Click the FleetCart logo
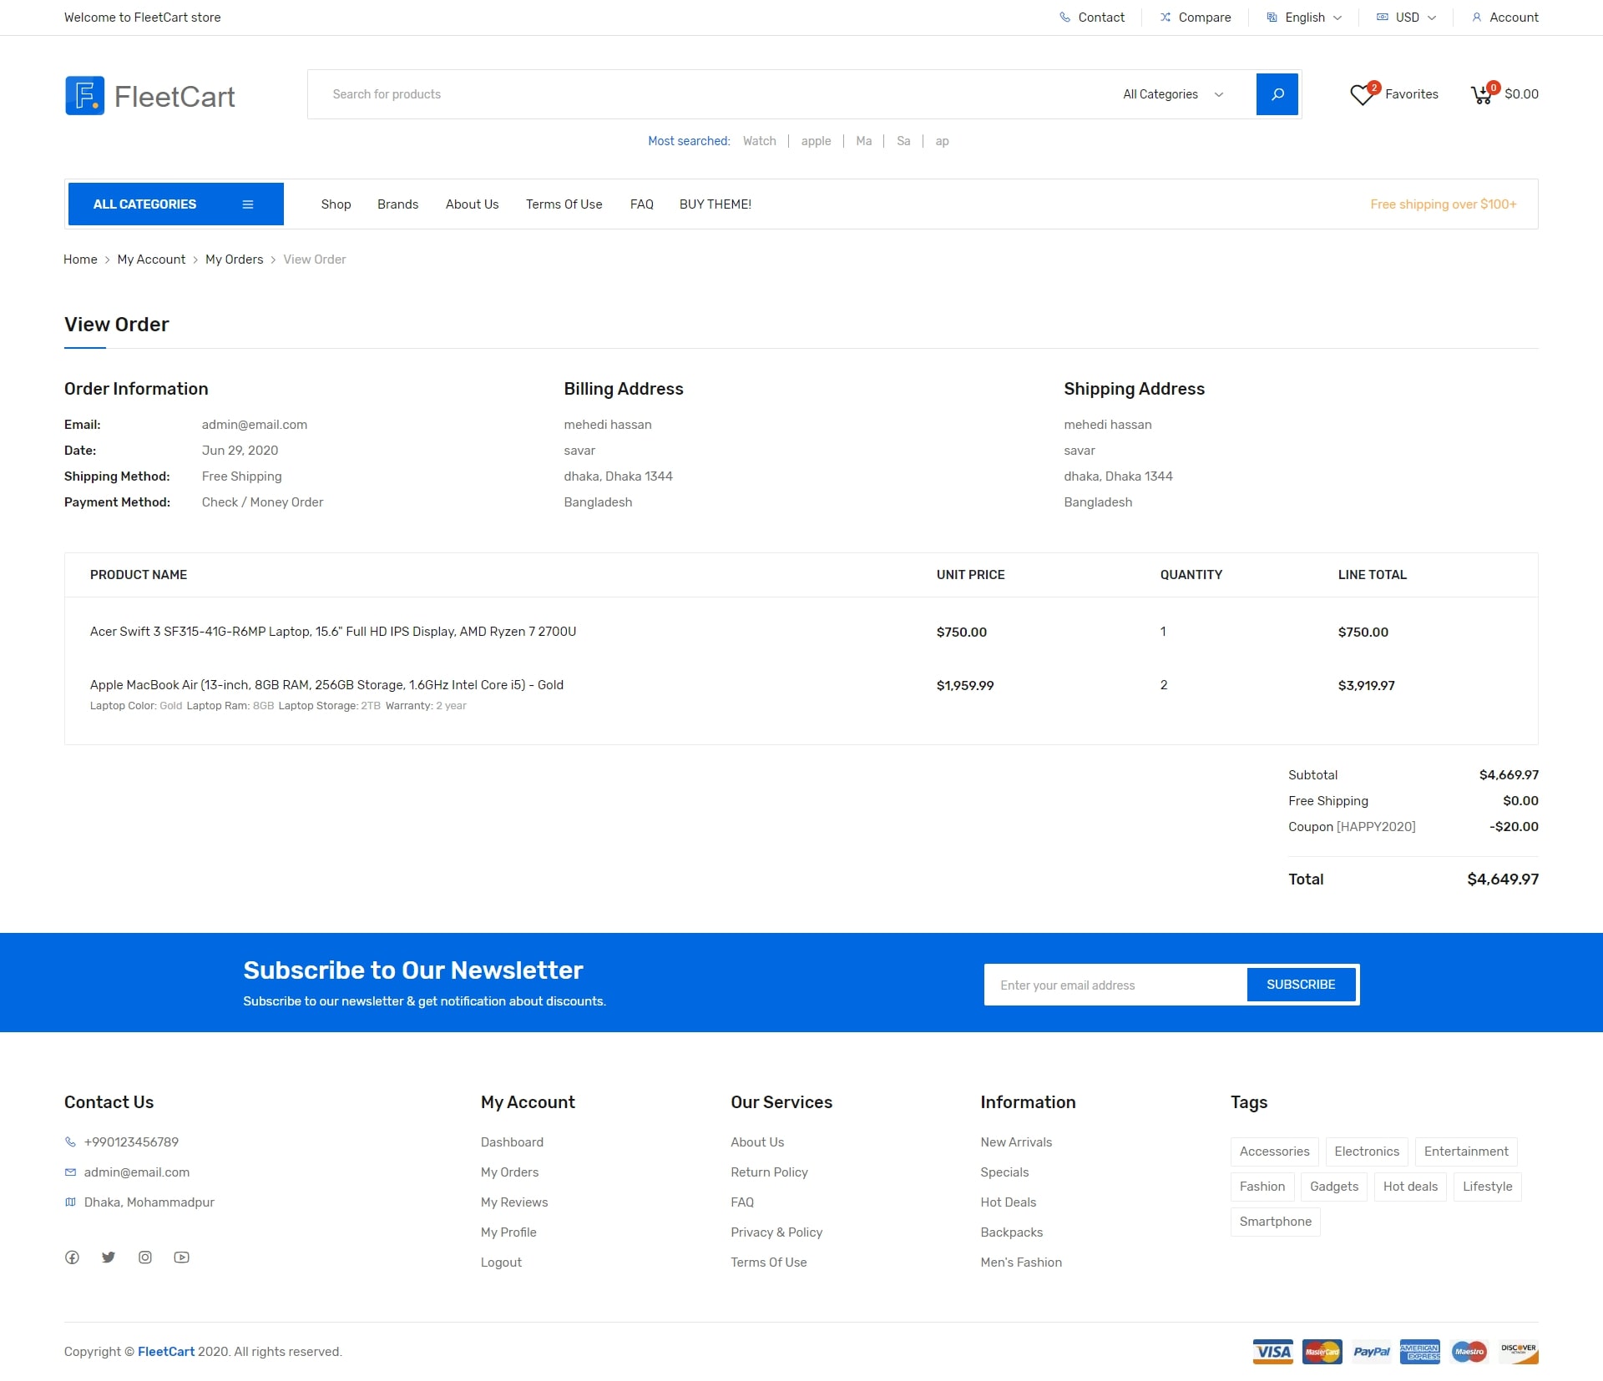1603x1381 pixels. point(150,96)
